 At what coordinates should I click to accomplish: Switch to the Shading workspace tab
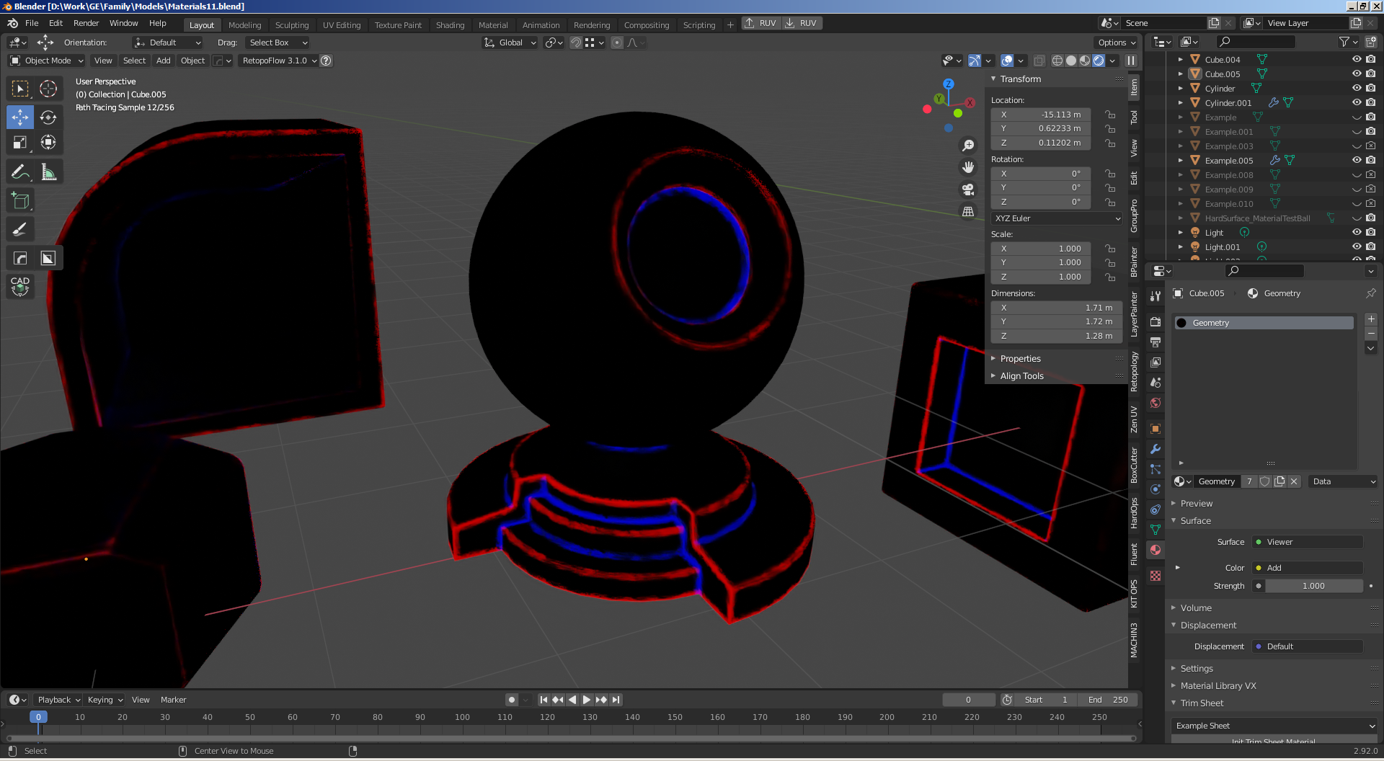[x=450, y=25]
